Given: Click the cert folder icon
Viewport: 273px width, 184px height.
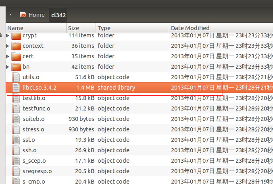Looking at the screenshot, I should [16, 56].
